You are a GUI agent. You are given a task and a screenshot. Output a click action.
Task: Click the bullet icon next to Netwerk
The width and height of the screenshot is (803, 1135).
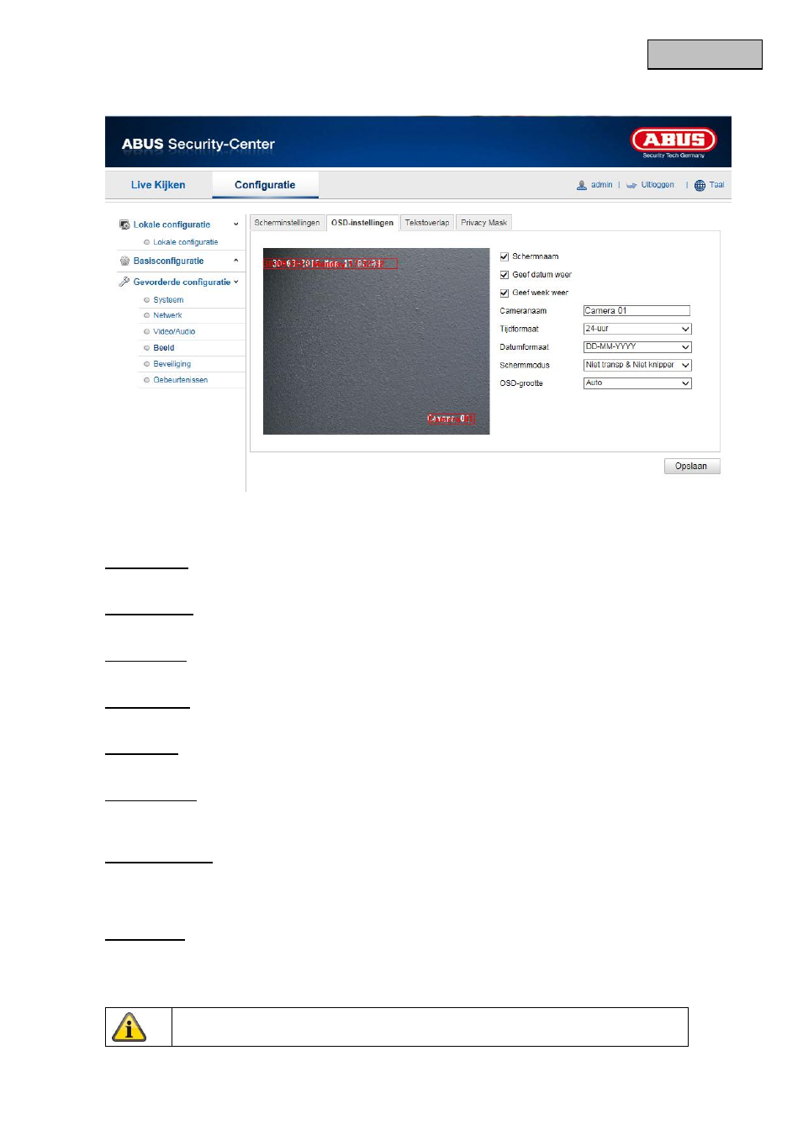(x=146, y=316)
